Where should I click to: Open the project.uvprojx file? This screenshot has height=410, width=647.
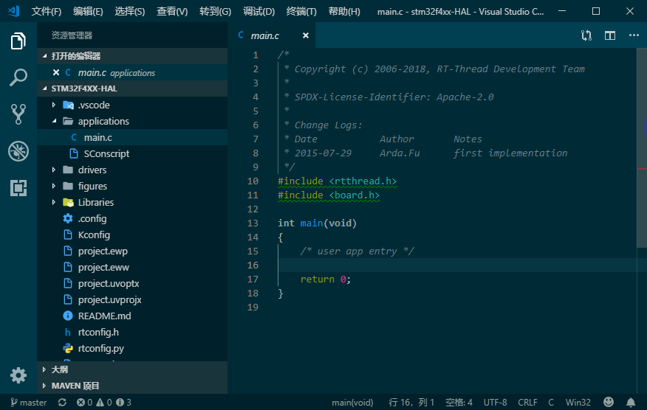[132, 299]
